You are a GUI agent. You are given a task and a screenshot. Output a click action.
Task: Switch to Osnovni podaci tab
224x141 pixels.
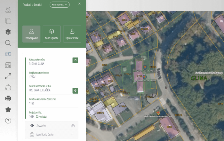pyautogui.click(x=31, y=34)
